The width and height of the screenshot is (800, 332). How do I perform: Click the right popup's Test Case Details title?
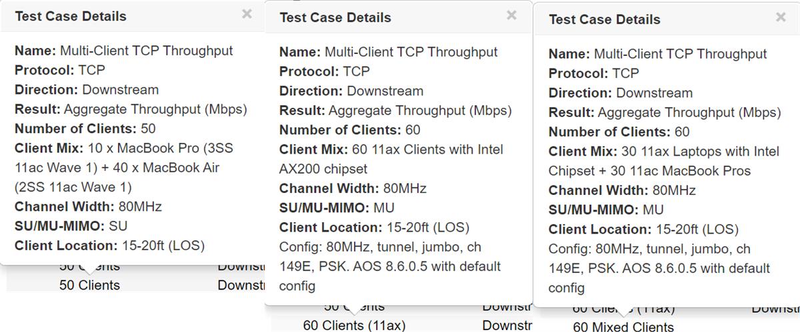(605, 19)
